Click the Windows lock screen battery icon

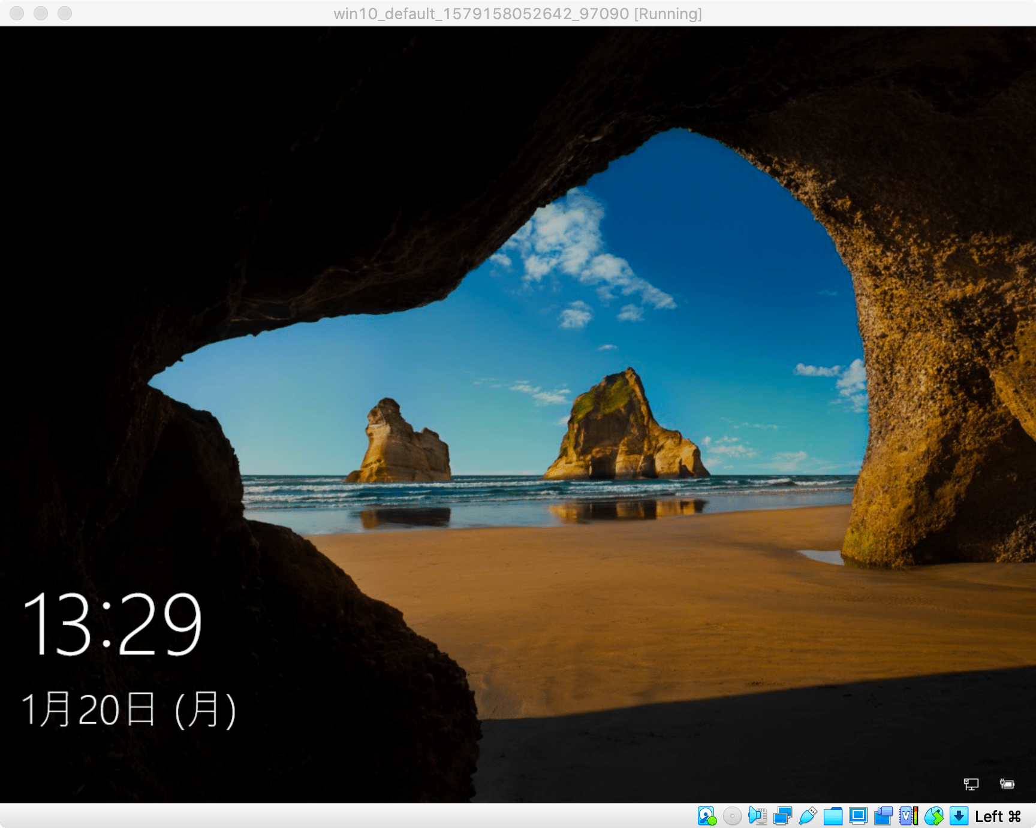tap(1007, 784)
